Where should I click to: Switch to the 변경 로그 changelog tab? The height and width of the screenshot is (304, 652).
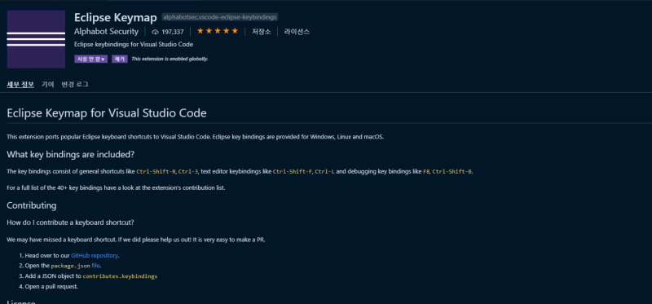(75, 85)
